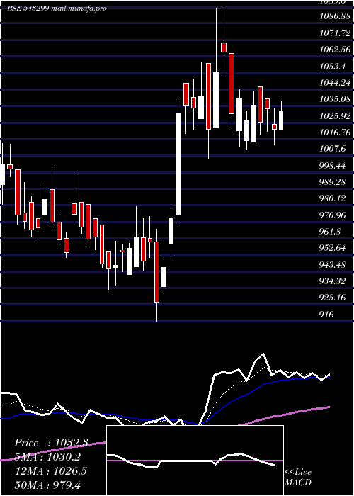Click the 1080.88 price axis label

pyautogui.click(x=335, y=16)
